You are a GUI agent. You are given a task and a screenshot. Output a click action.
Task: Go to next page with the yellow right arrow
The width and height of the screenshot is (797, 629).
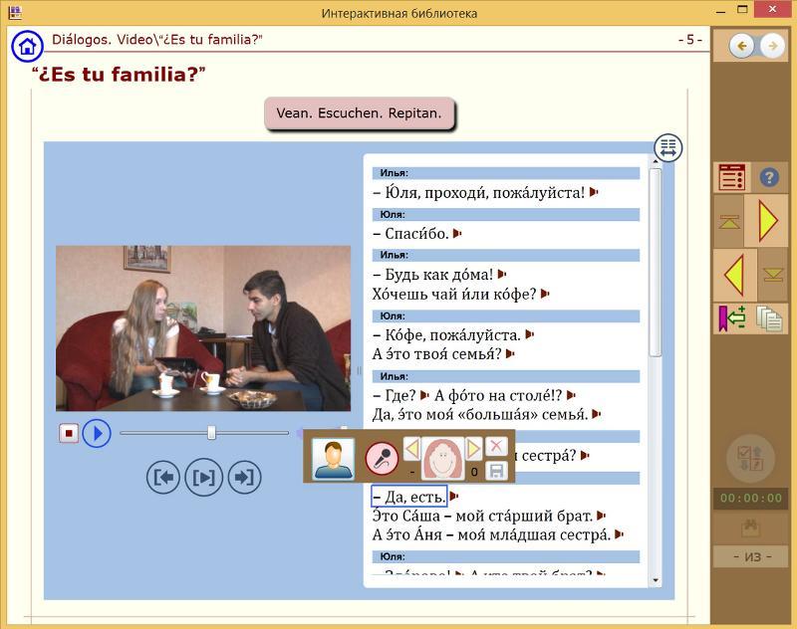(767, 220)
